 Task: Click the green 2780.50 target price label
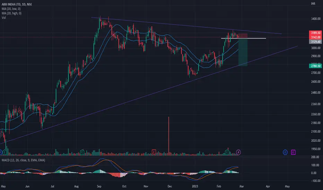pyautogui.click(x=315, y=66)
